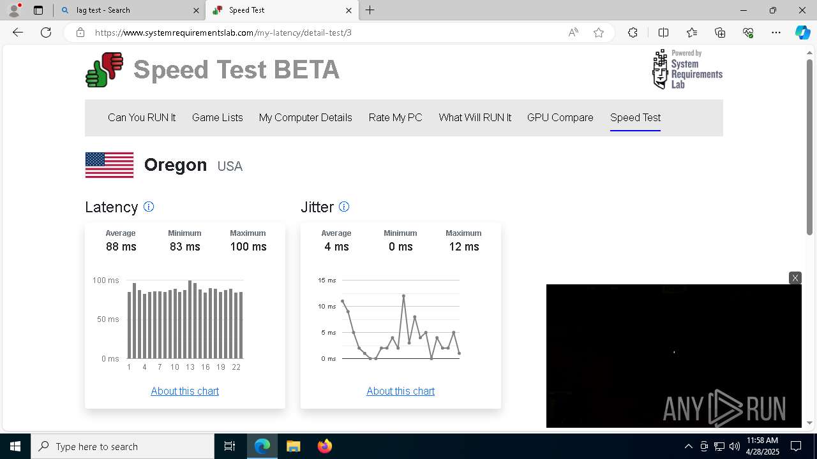Click the browser profile avatar icon
Screen dimensions: 817x459
[x=14, y=10]
